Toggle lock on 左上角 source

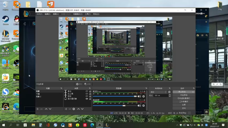[x=90, y=94]
